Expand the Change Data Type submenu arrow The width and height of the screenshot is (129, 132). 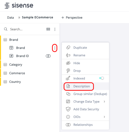pyautogui.click(x=104, y=102)
